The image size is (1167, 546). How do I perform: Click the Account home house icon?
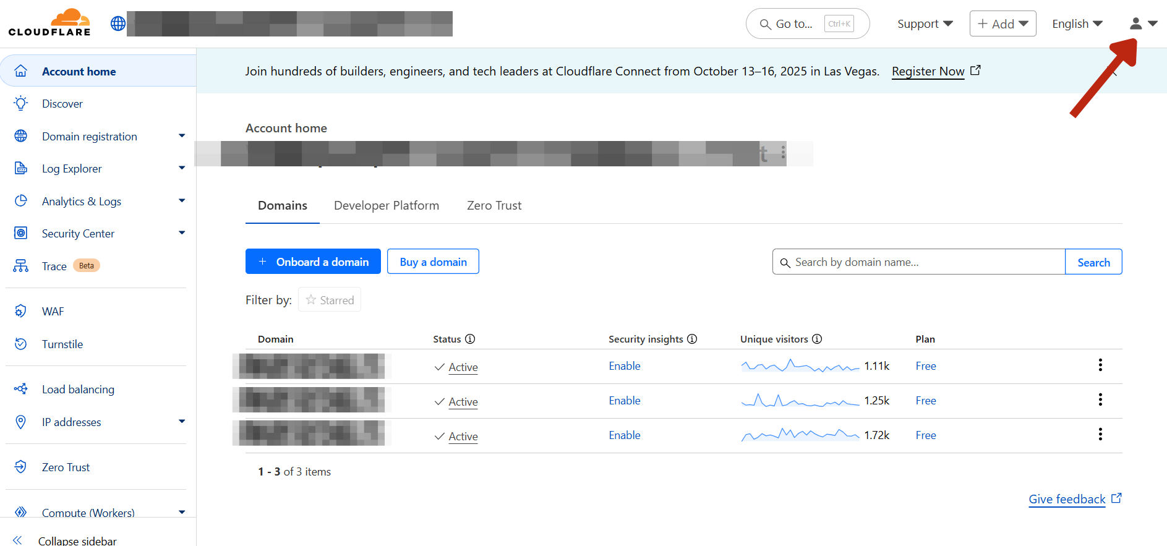(x=21, y=71)
